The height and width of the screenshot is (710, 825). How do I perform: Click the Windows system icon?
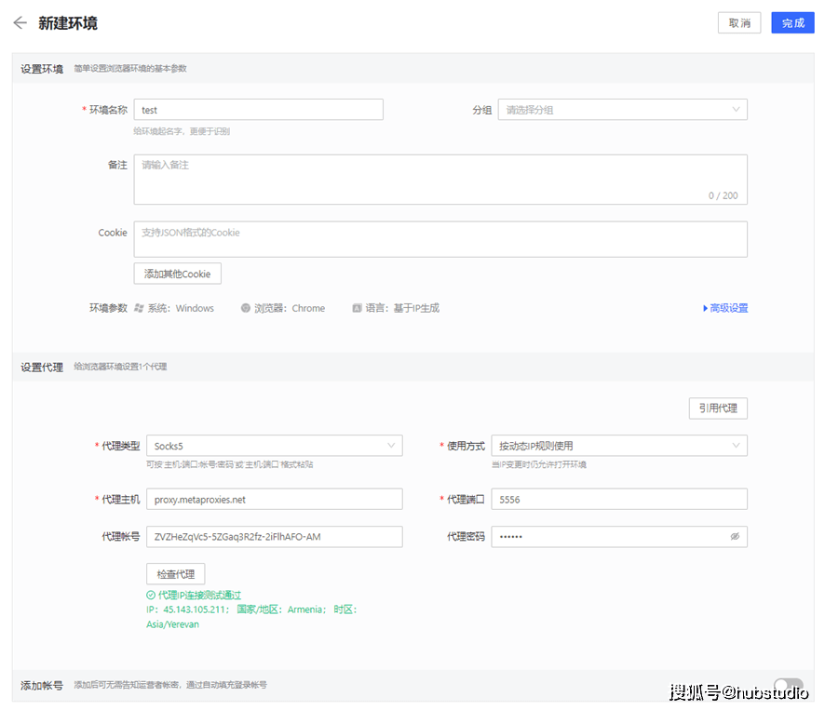pos(139,308)
